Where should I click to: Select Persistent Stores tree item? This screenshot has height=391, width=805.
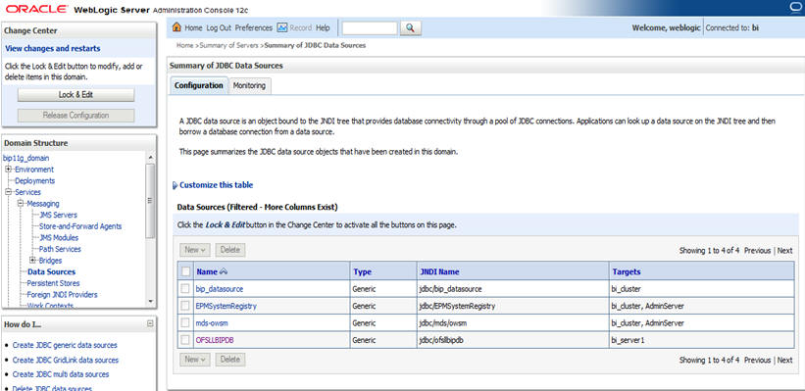click(x=53, y=283)
